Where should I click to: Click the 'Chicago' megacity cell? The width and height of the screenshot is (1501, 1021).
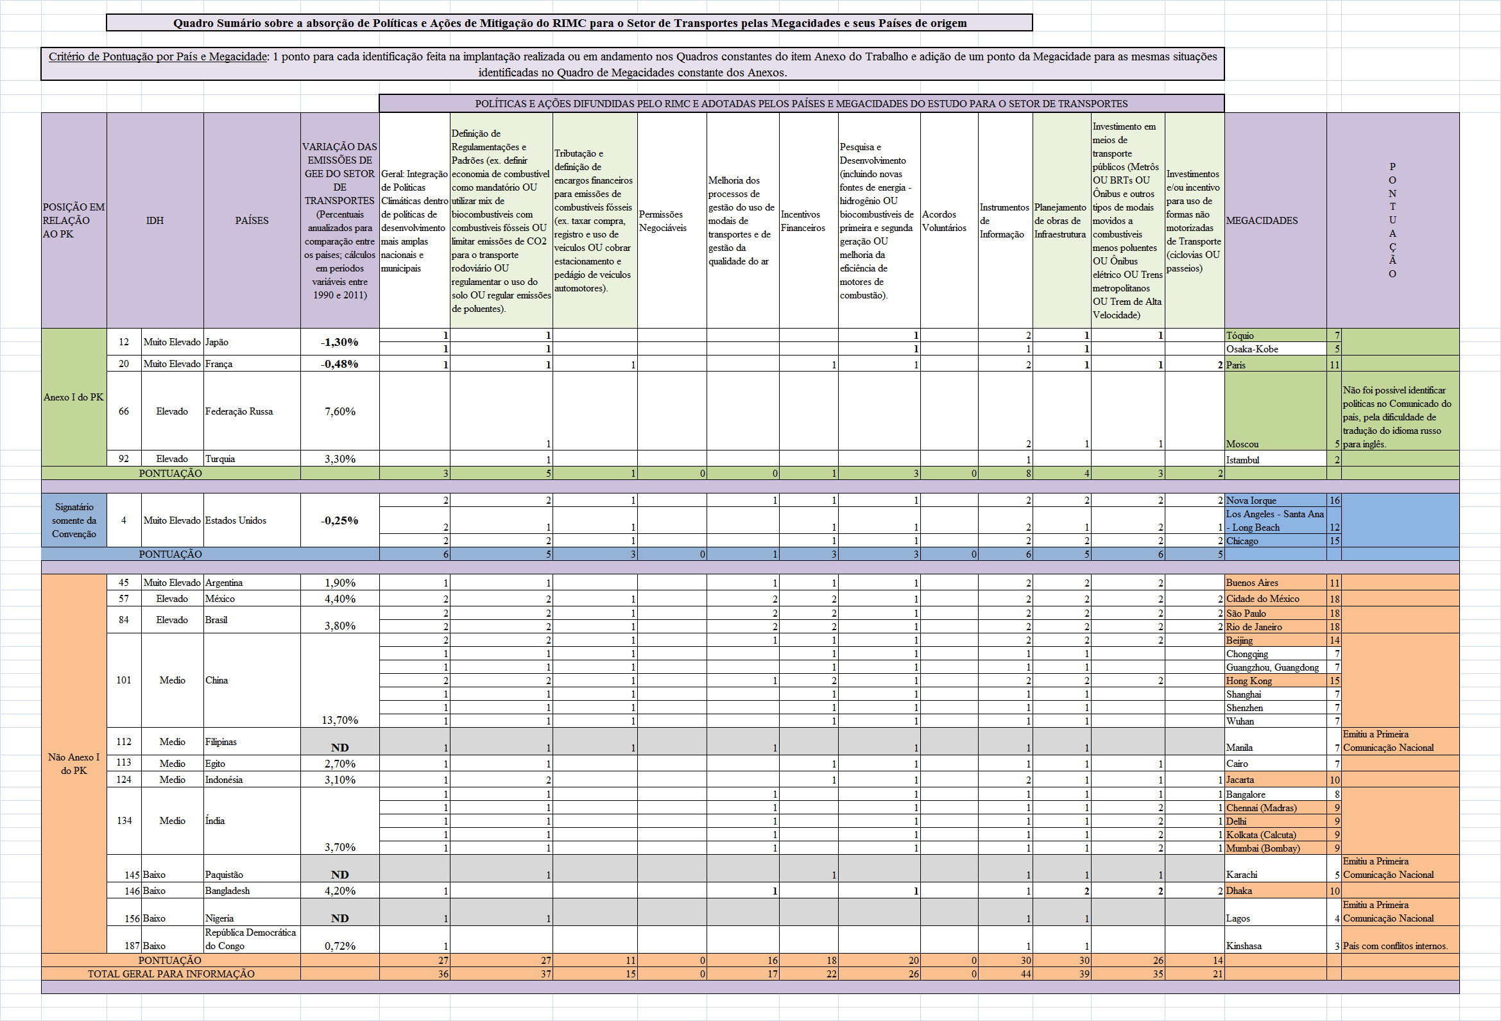coord(1276,540)
